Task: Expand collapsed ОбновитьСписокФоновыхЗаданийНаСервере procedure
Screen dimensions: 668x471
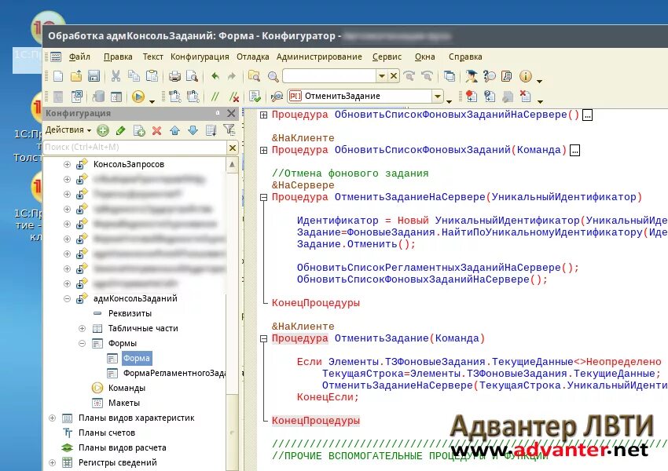Action: (x=264, y=115)
